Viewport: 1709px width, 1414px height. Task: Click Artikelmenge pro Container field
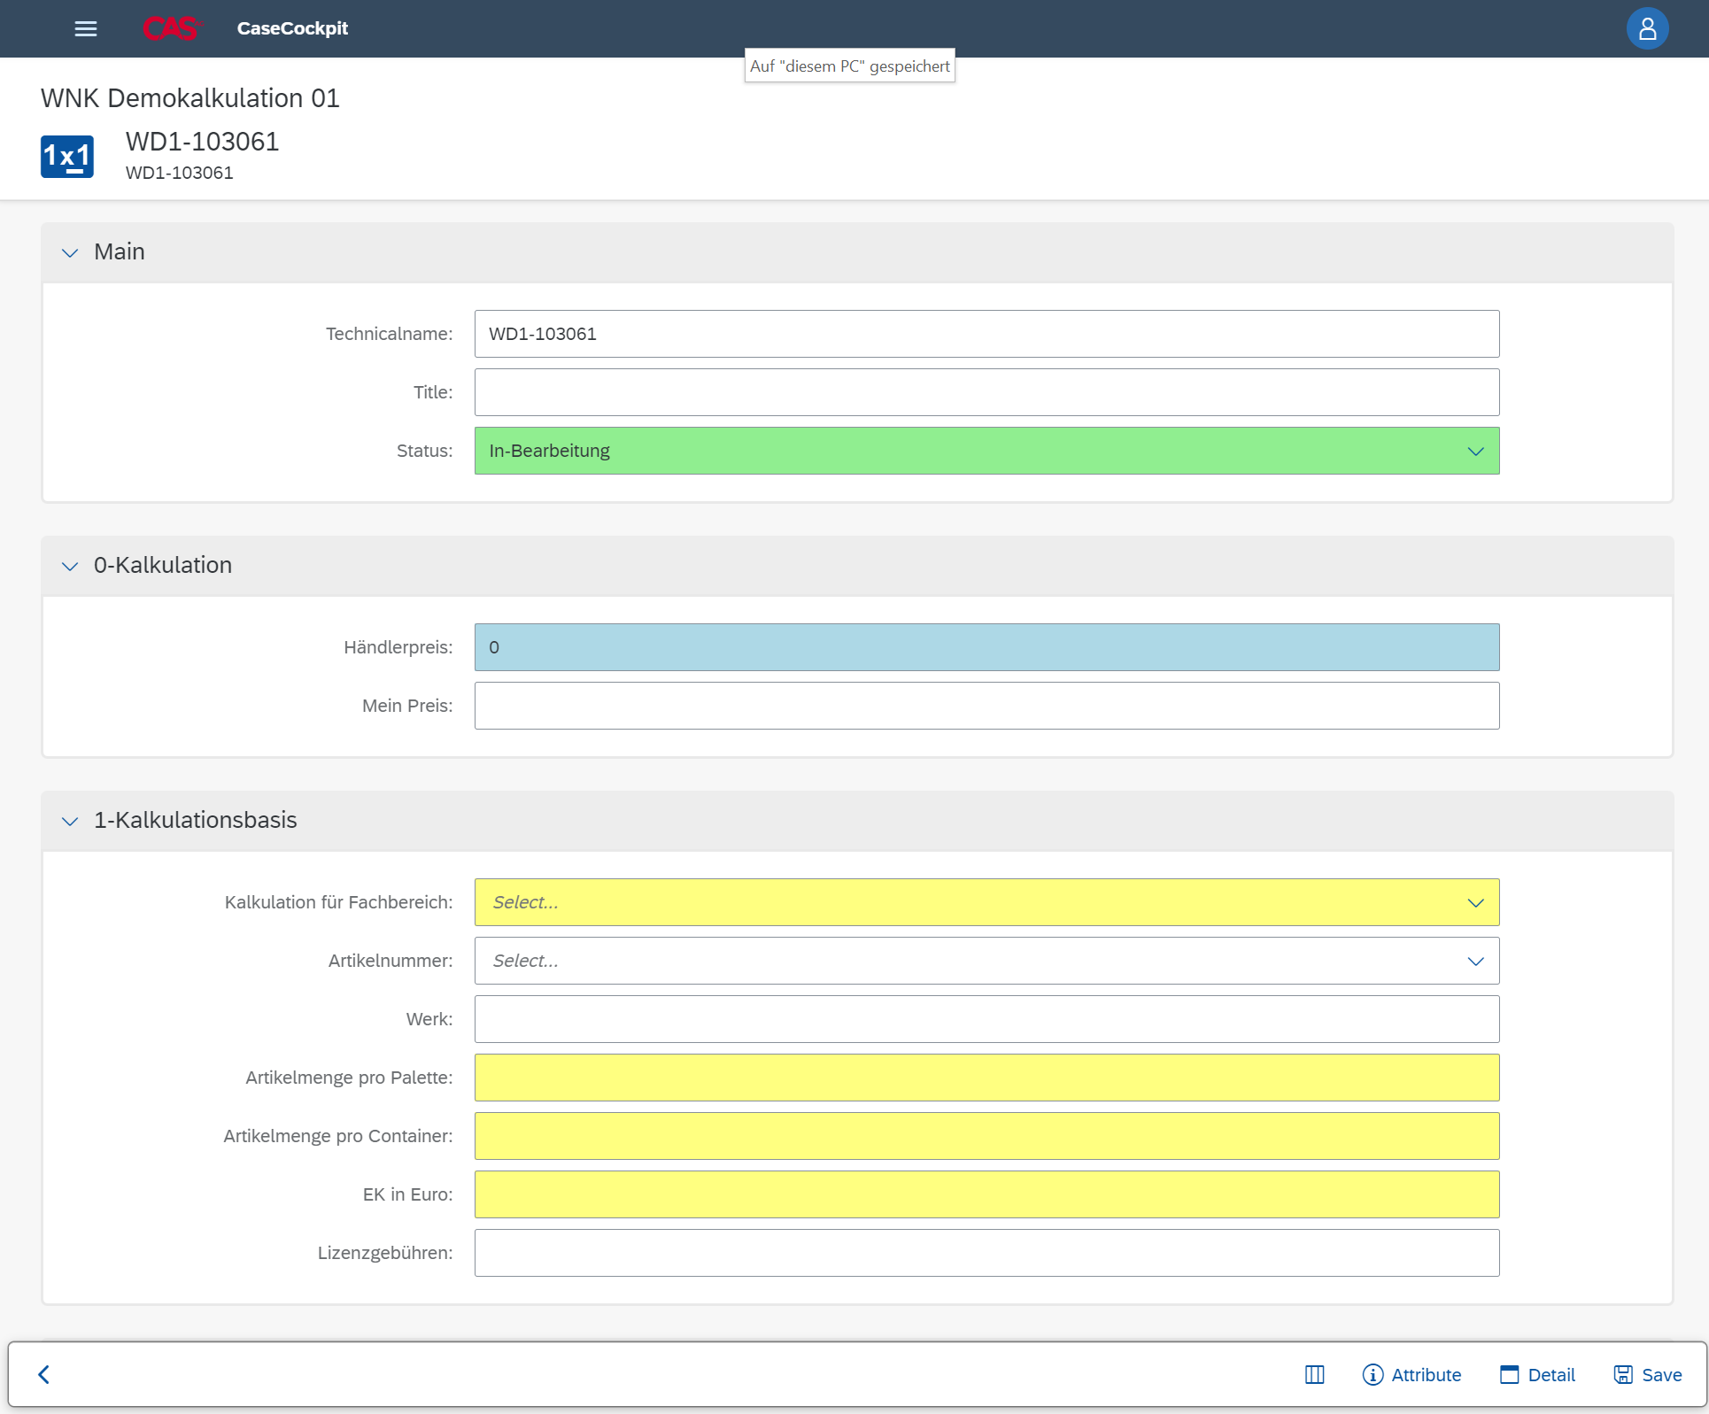tap(986, 1136)
